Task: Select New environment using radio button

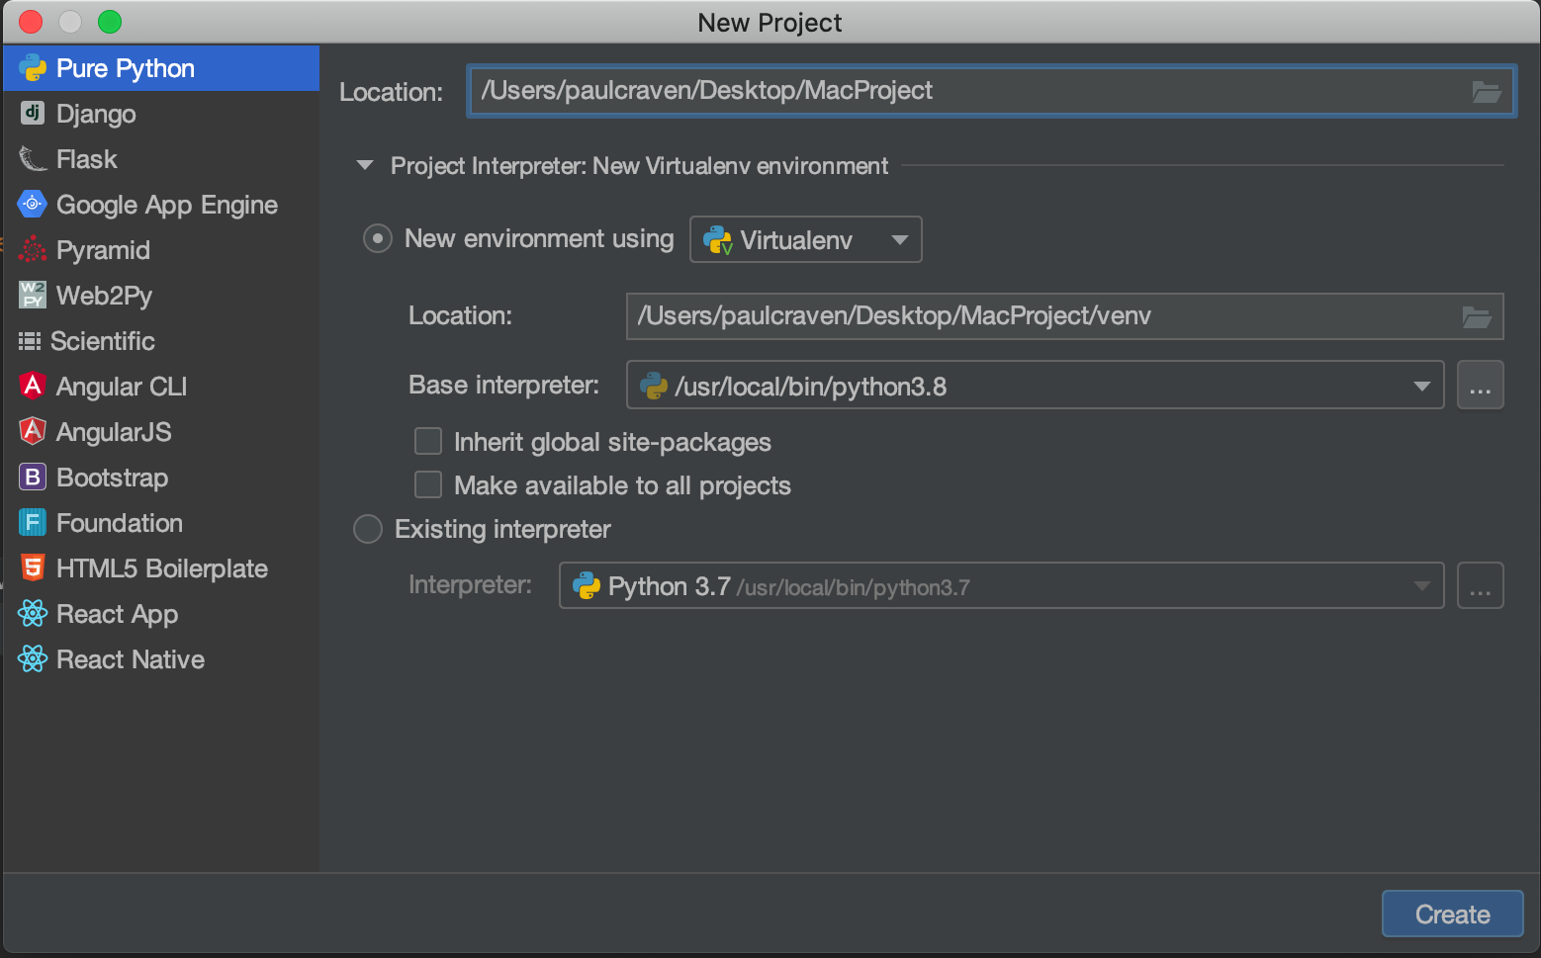Action: tap(378, 238)
